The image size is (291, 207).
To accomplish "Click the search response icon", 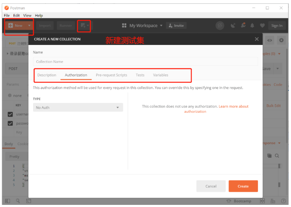I will [277, 156].
